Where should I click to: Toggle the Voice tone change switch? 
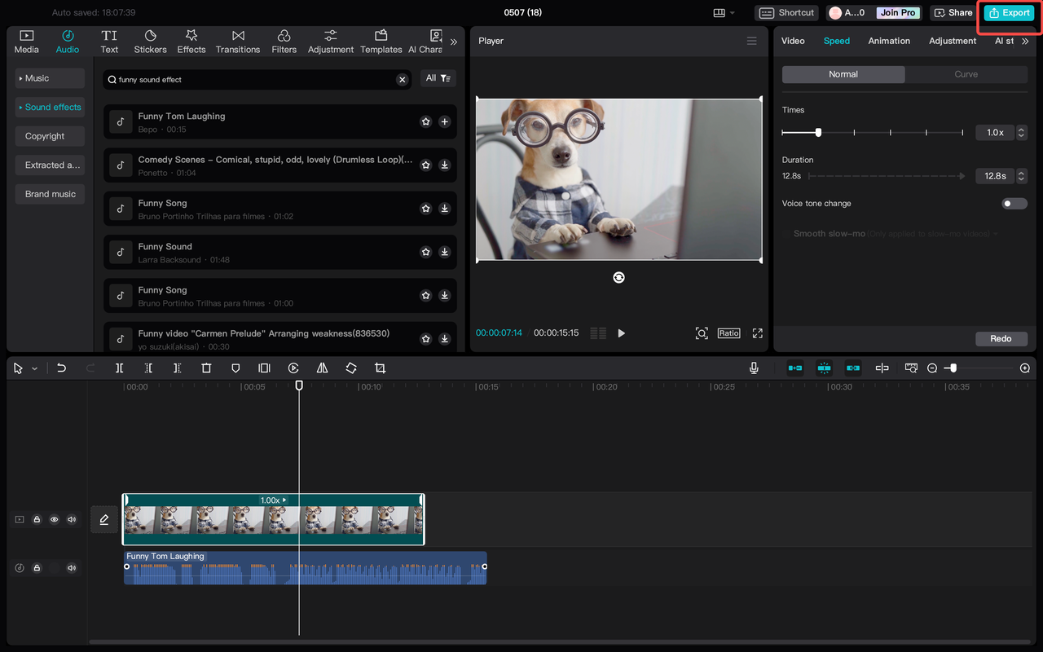point(1014,204)
